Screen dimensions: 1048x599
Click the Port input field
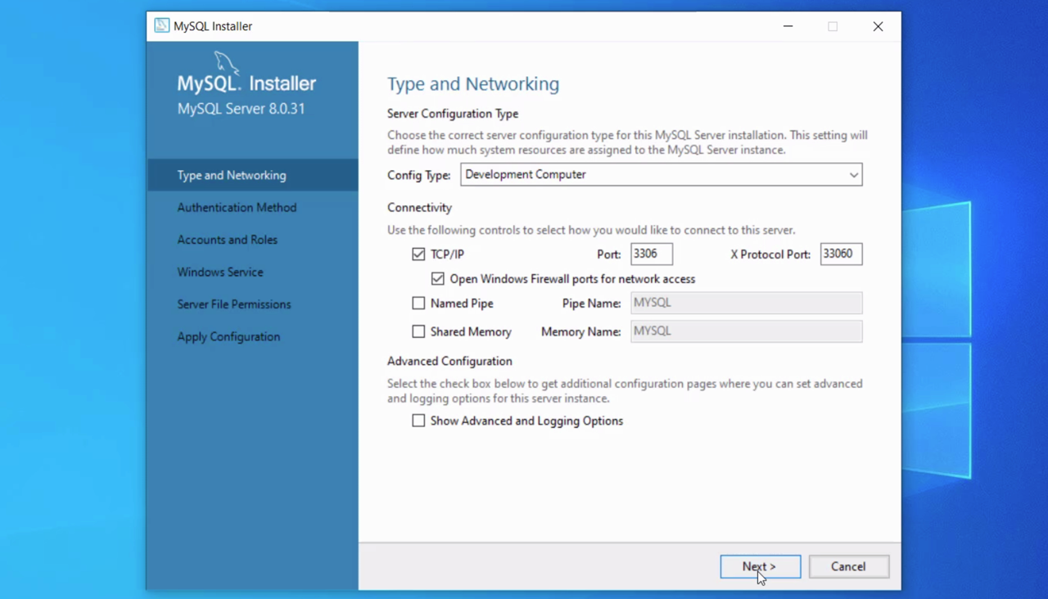652,254
